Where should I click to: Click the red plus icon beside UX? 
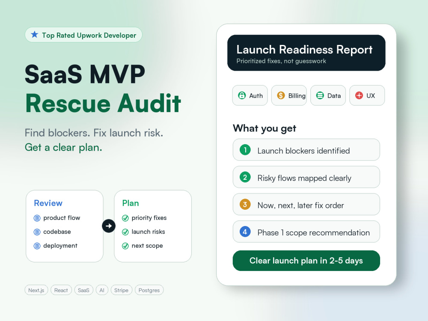[359, 95]
